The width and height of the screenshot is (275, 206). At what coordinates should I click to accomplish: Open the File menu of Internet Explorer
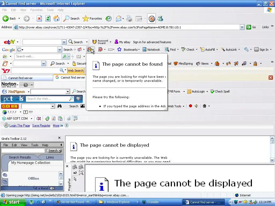5,10
